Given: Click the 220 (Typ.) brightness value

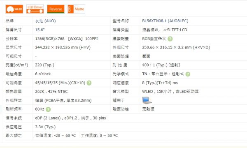Looking at the screenshot, I should coord(44,65).
